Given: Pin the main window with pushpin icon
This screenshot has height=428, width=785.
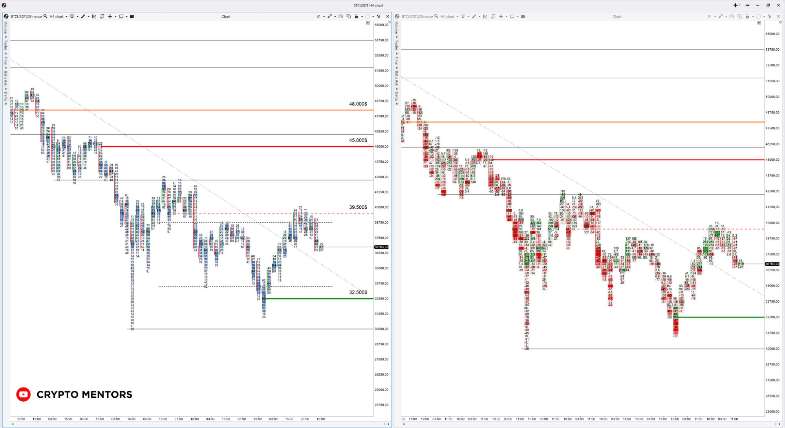Looking at the screenshot, I should point(747,5).
